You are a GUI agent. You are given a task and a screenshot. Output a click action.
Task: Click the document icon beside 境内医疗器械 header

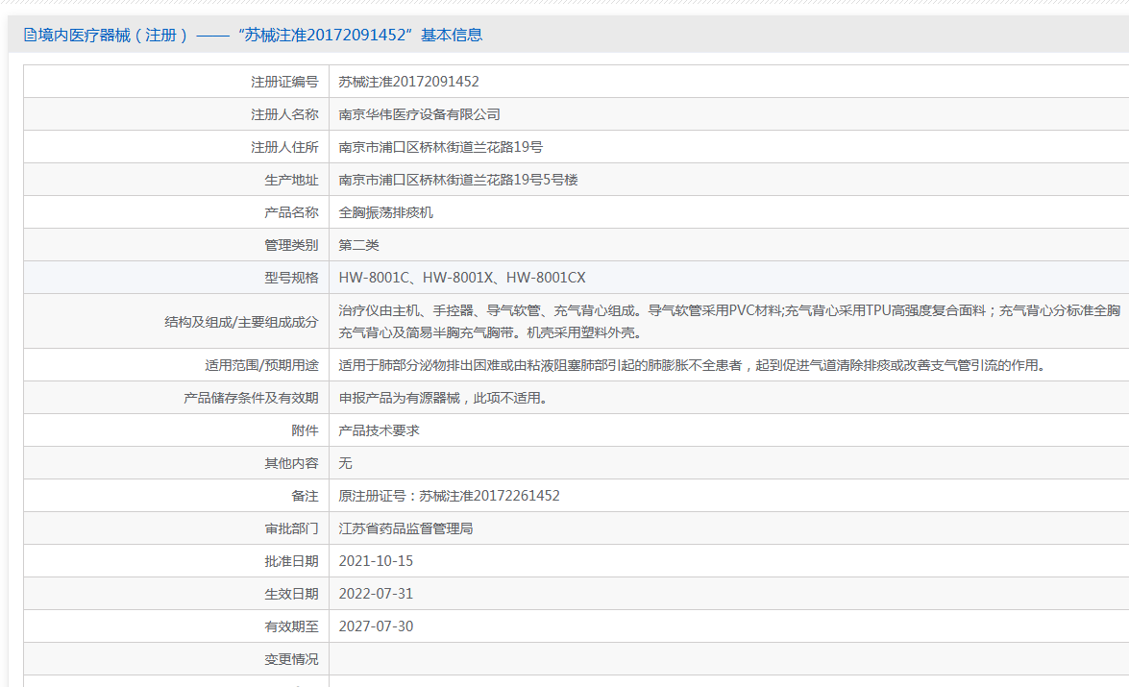30,35
